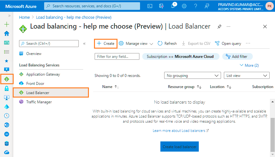Click the green plus Create a resource icon
This screenshot has width=275, height=157.
(x=7, y=24)
